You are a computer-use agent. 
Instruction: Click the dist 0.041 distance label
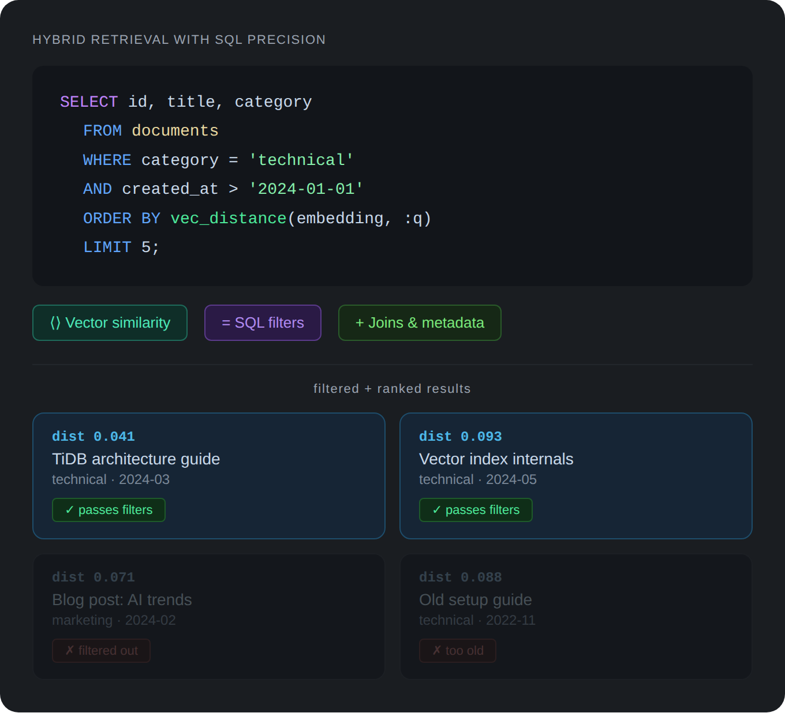94,437
